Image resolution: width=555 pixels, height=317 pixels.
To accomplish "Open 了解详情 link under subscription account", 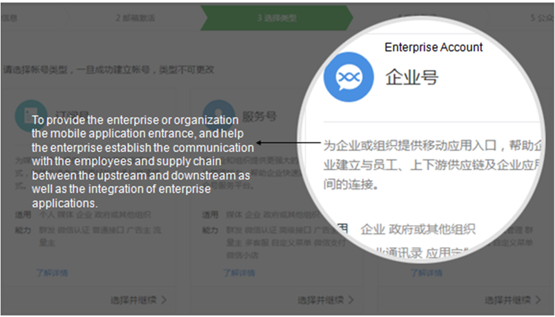I will (52, 272).
